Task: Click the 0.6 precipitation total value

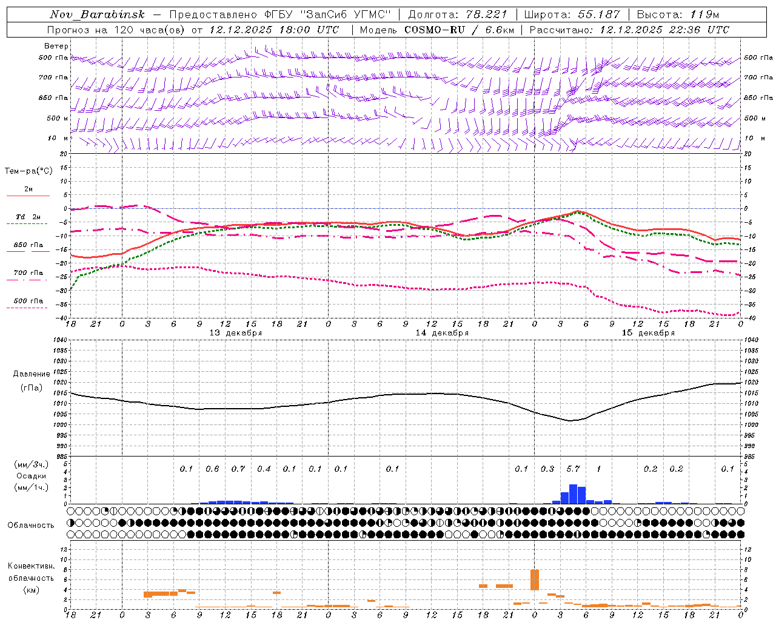Action: [212, 469]
